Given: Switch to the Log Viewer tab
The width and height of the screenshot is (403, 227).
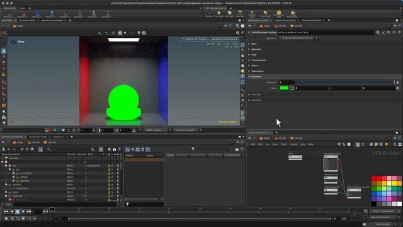Looking at the screenshot, I should [x=59, y=137].
